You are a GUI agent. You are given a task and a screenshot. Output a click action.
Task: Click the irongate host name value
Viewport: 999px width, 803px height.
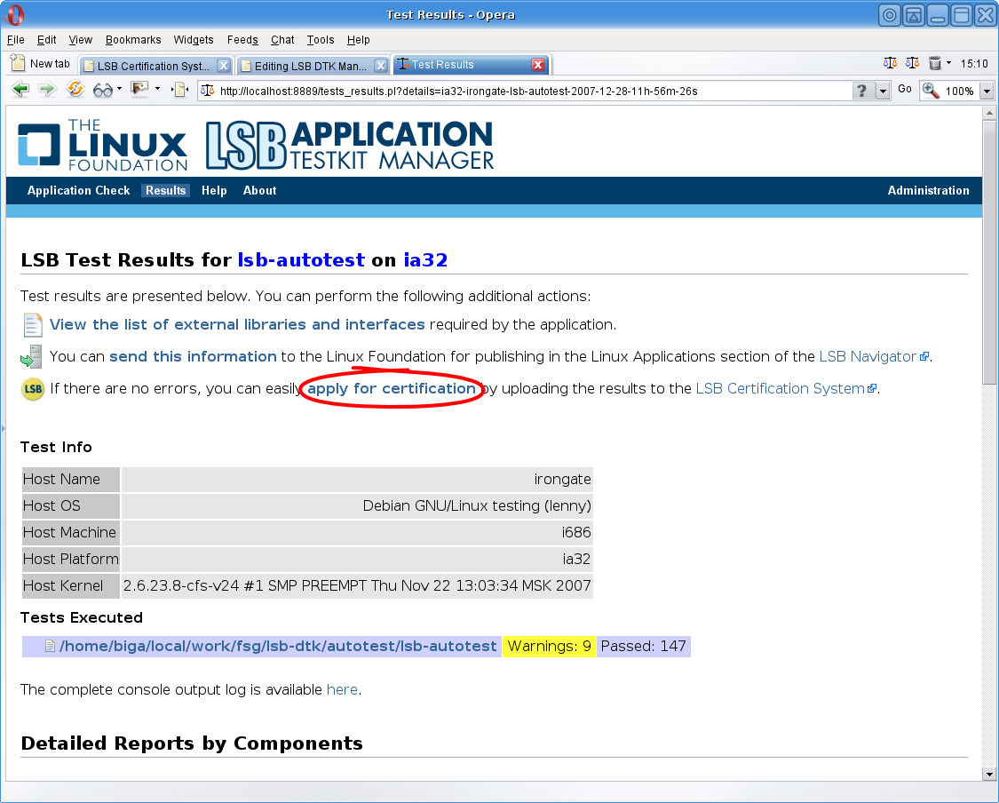pos(563,480)
